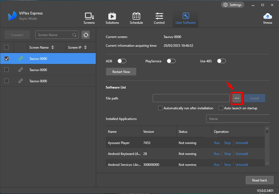The image size is (279, 194).
Task: Open Settings with gear icon
Action: pyautogui.click(x=232, y=5)
